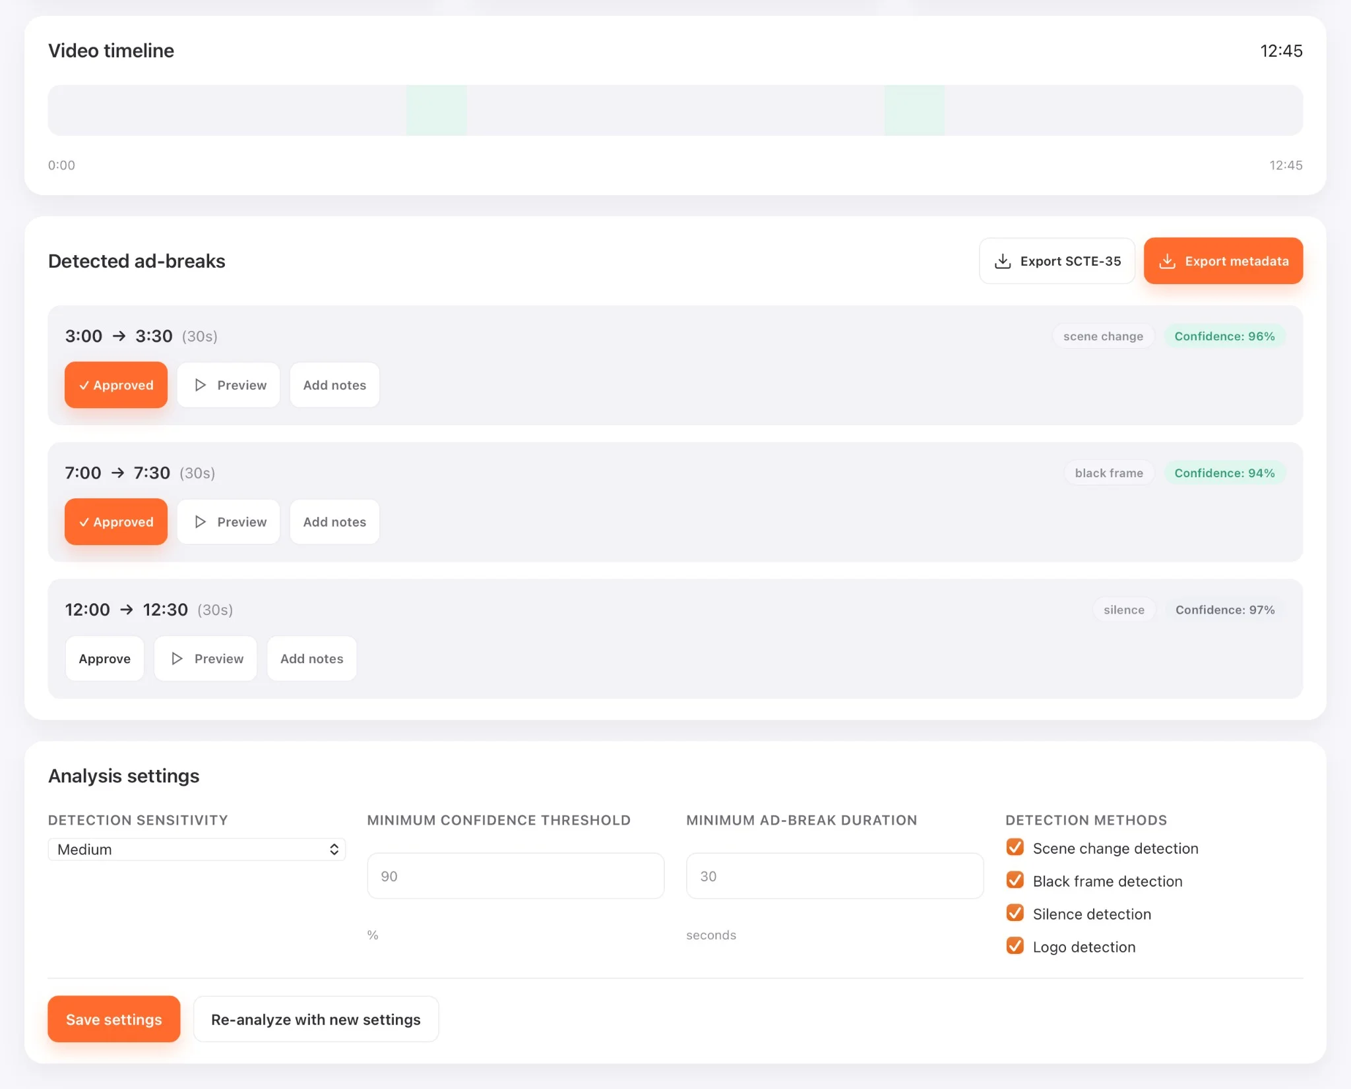Image resolution: width=1351 pixels, height=1089 pixels.
Task: Click the download icon on Export SCTE-35
Action: coord(1003,261)
